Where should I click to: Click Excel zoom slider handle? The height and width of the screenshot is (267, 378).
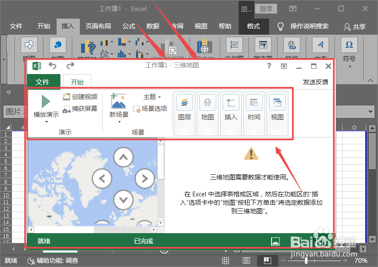coord(306,261)
